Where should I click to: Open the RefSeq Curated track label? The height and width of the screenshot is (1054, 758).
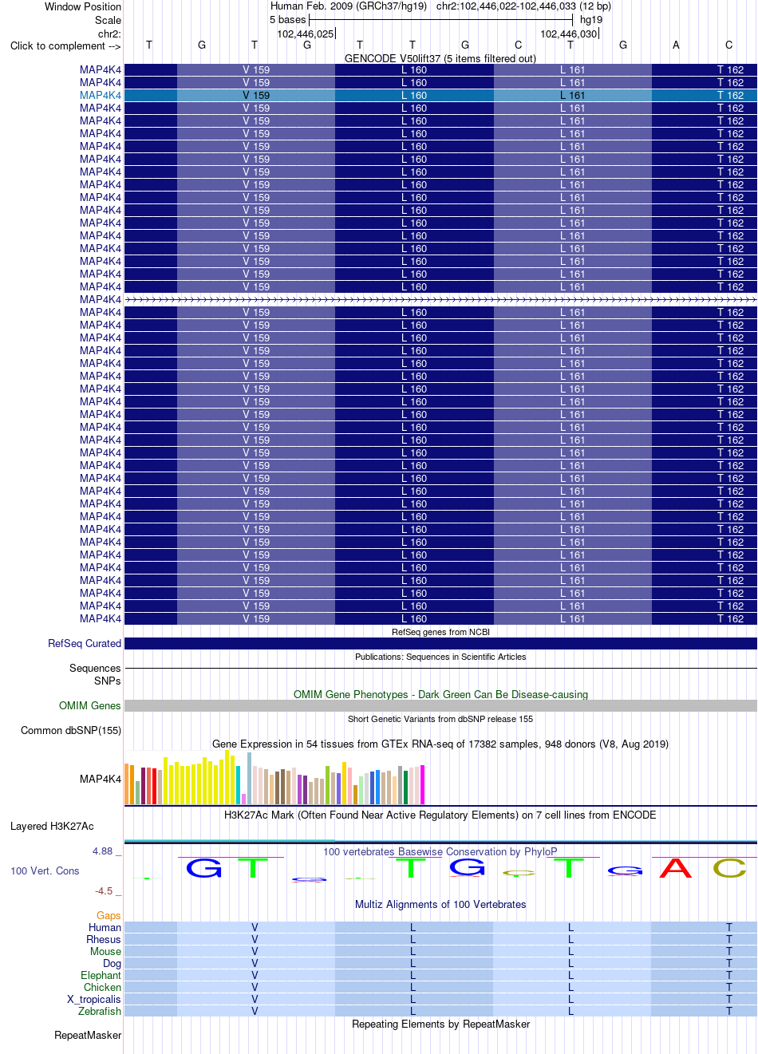pyautogui.click(x=85, y=643)
